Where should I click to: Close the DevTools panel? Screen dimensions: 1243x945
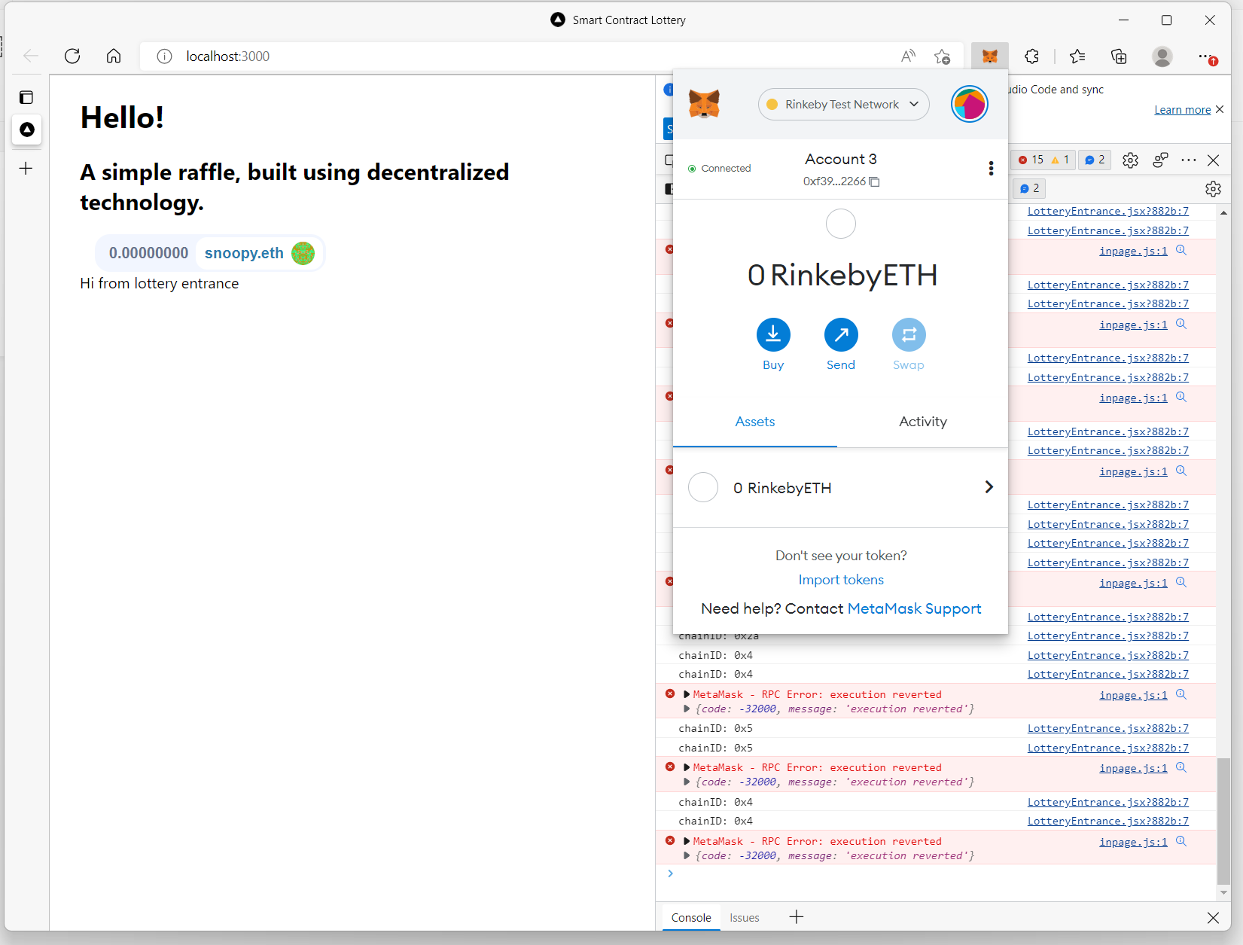coord(1213,160)
